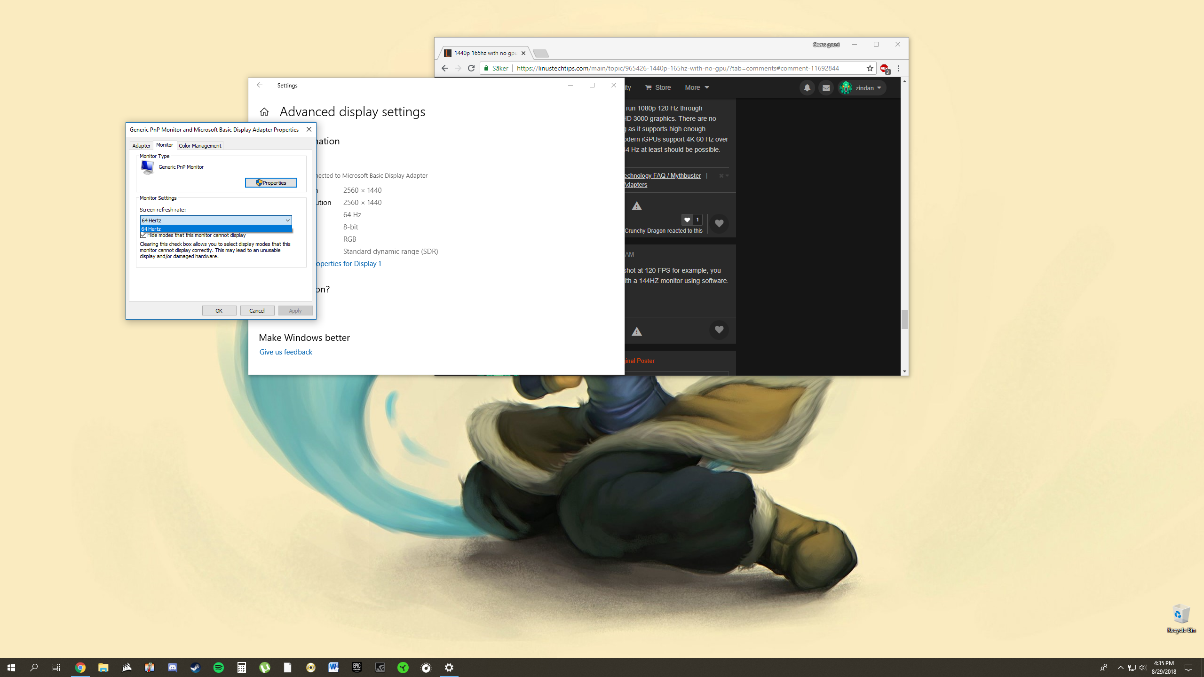1204x677 pixels.
Task: Open the zindan user dropdown
Action: pyautogui.click(x=862, y=88)
